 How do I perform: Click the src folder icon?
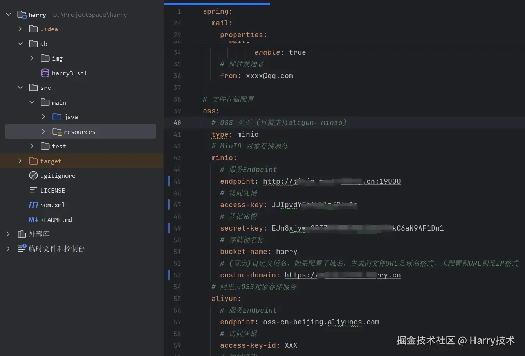tap(34, 88)
